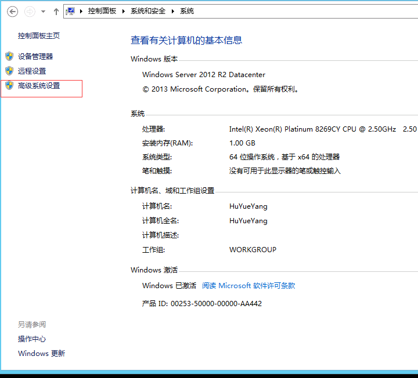Click the 系统类型: label
418x378 pixels.
[x=157, y=157]
